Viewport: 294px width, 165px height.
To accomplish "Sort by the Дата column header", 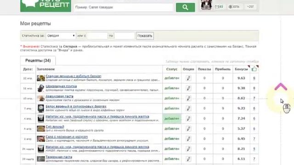I will (x=28, y=69).
